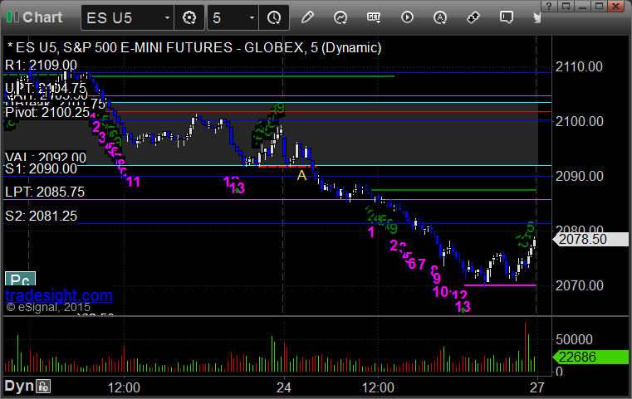Click the detach window icon in title bar
This screenshot has height=399, width=632.
pos(566,6)
